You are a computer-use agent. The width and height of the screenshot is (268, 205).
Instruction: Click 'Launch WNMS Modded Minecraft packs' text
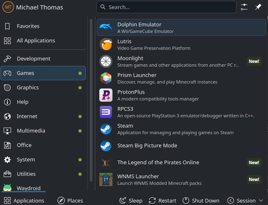click(160, 183)
